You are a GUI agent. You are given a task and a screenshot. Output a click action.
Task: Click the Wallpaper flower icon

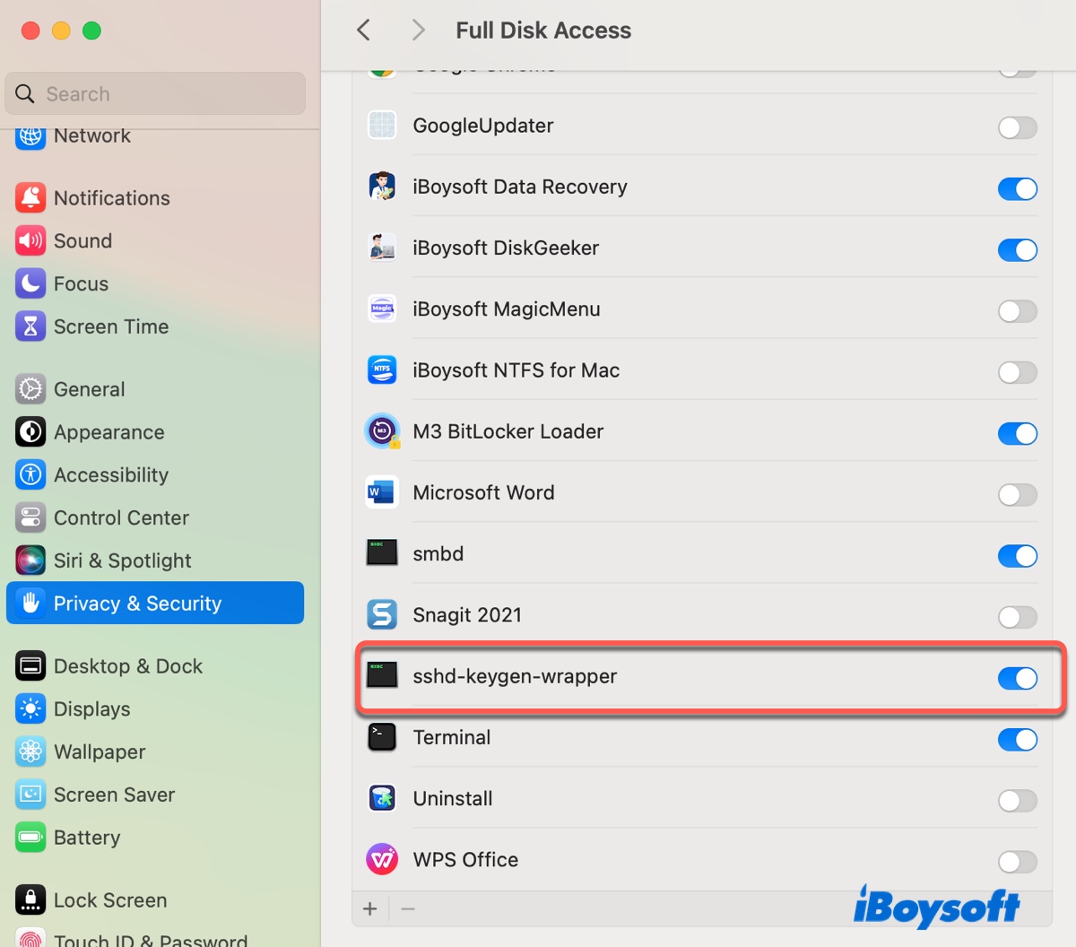click(30, 752)
